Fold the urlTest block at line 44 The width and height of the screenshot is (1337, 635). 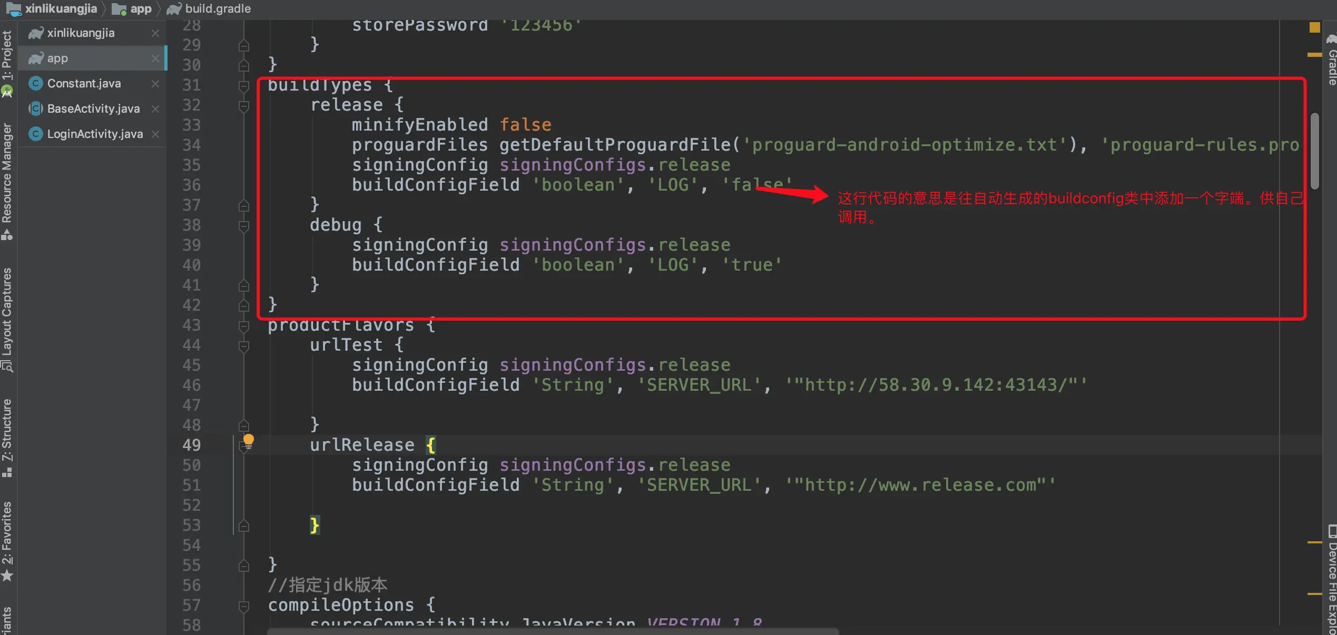[x=243, y=345]
